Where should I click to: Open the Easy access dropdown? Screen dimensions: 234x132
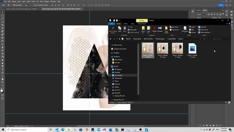[175, 30]
